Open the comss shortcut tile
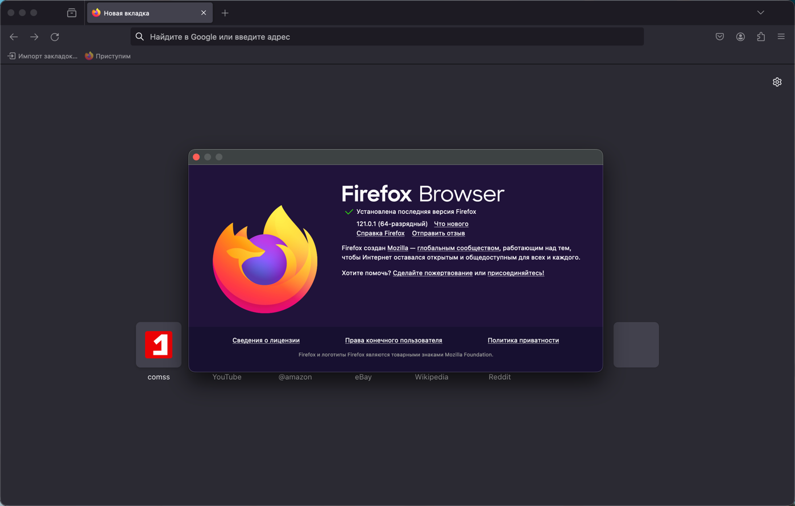Image resolution: width=795 pixels, height=506 pixels. pos(159,345)
